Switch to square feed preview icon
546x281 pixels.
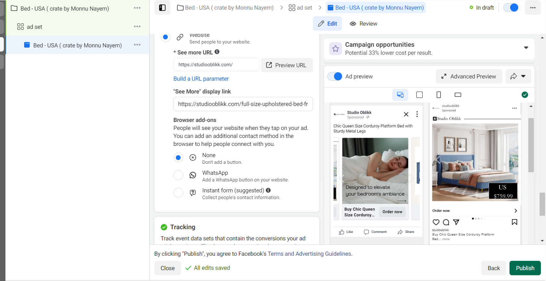click(x=419, y=95)
